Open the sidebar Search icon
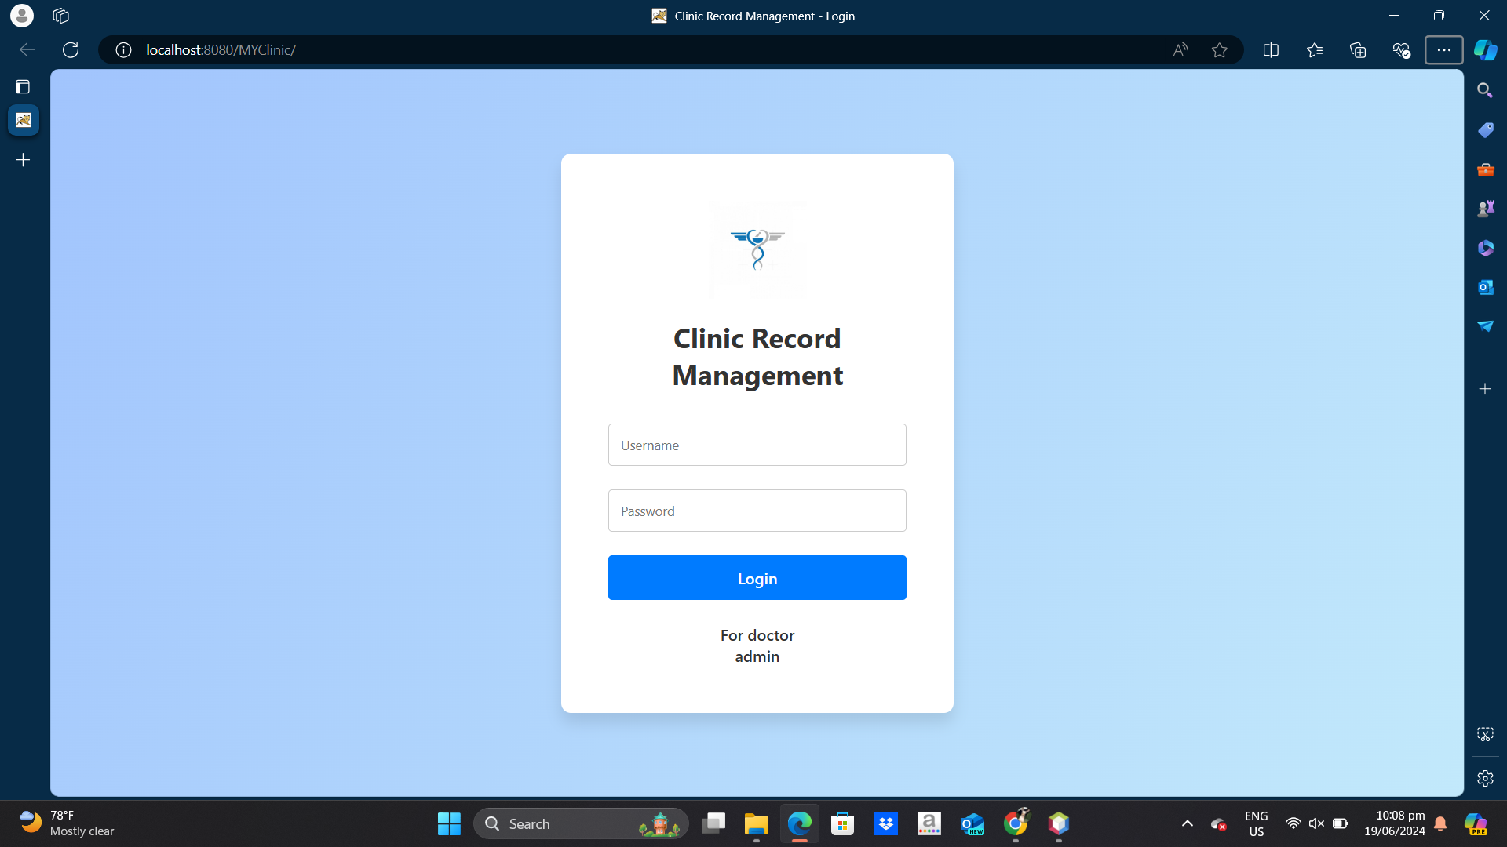 1484,90
